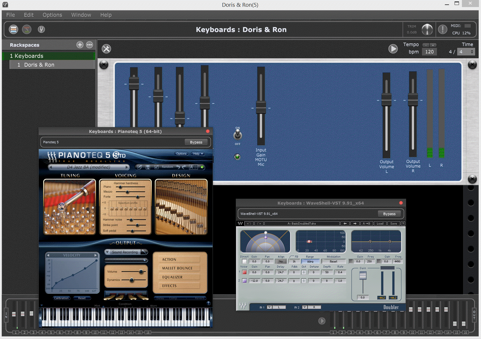The height and width of the screenshot is (339, 481).
Task: Load a Doubler preset with the Load button
Action: (x=380, y=223)
